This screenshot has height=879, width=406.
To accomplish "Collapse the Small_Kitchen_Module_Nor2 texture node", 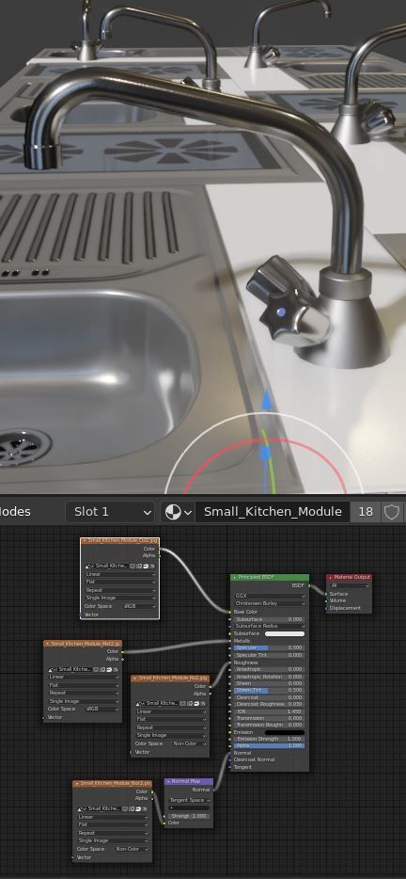I will point(77,783).
